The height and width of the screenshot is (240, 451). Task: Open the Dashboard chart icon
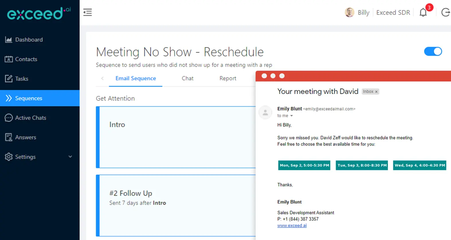coord(9,40)
